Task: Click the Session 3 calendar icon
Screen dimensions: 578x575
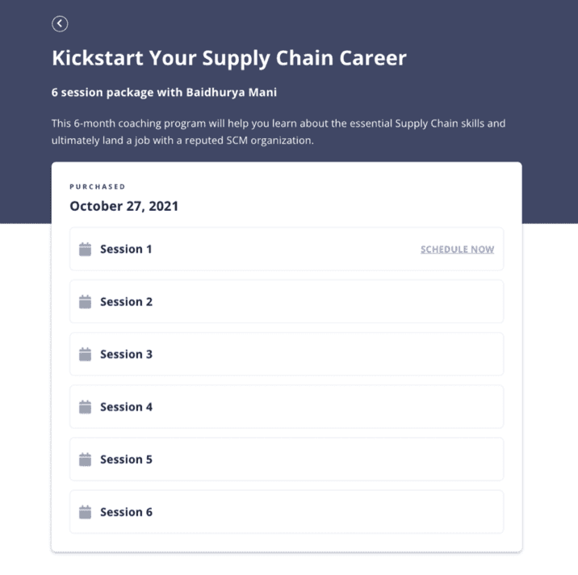Action: (85, 355)
